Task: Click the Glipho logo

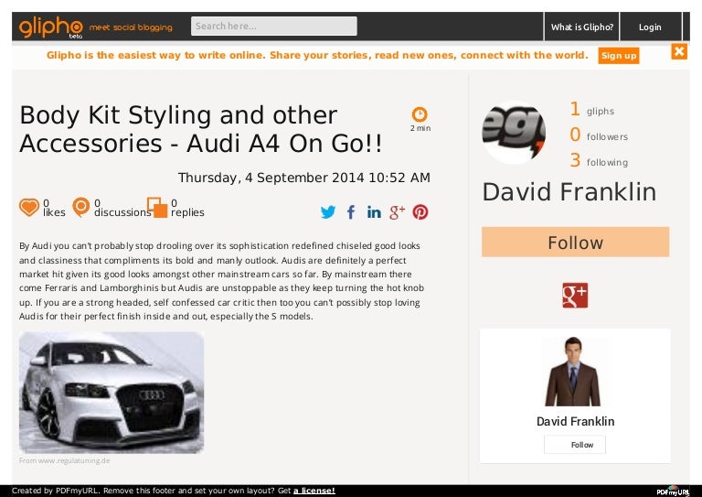Action: coord(50,27)
